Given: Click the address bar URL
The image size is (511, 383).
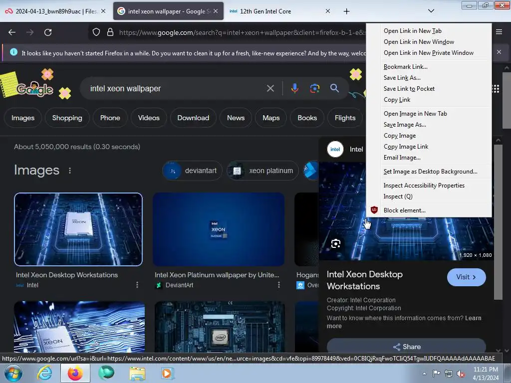Looking at the screenshot, I should click(x=242, y=32).
